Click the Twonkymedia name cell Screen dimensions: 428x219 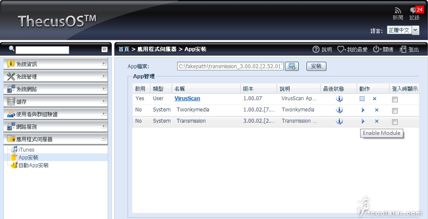point(193,110)
